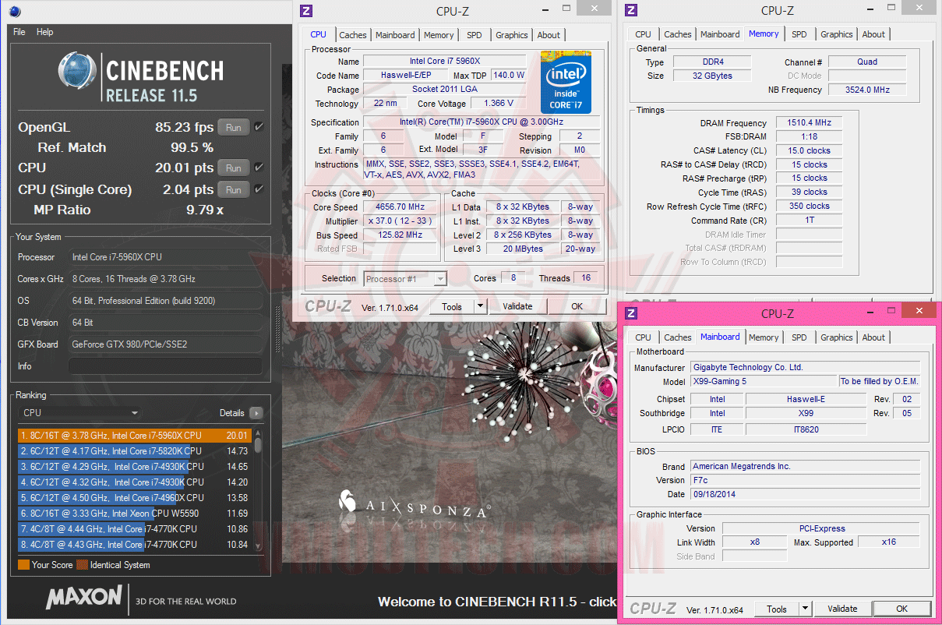Click the Cinebench app icon in title bar
This screenshot has height=625, width=942.
[16, 12]
